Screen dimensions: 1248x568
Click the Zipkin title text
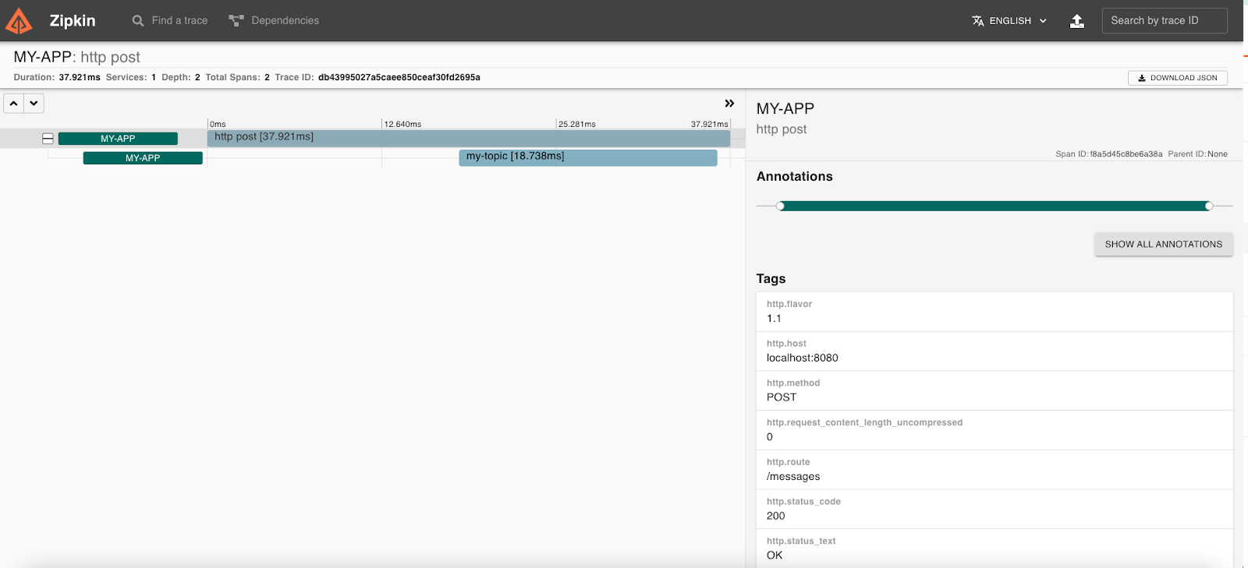pos(73,21)
